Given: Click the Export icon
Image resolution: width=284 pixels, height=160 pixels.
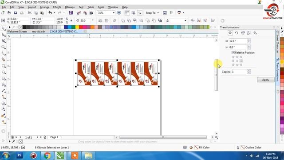Looking at the screenshot, I should (85, 13).
